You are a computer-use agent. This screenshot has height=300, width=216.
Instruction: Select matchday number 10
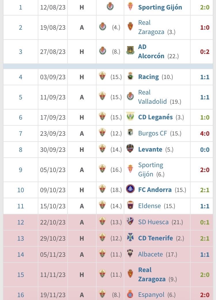point(20,190)
